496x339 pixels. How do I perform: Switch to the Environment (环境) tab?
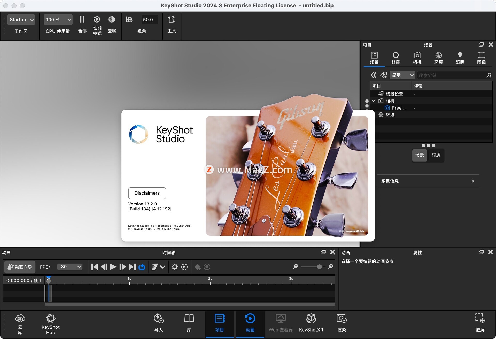tap(438, 58)
